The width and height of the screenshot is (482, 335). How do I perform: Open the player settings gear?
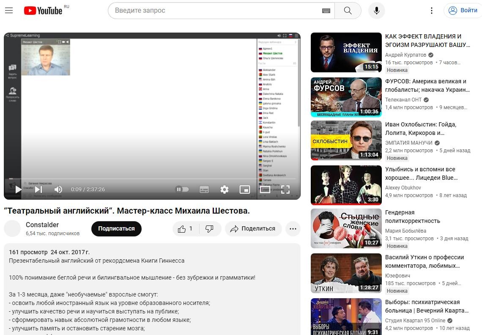(x=225, y=189)
